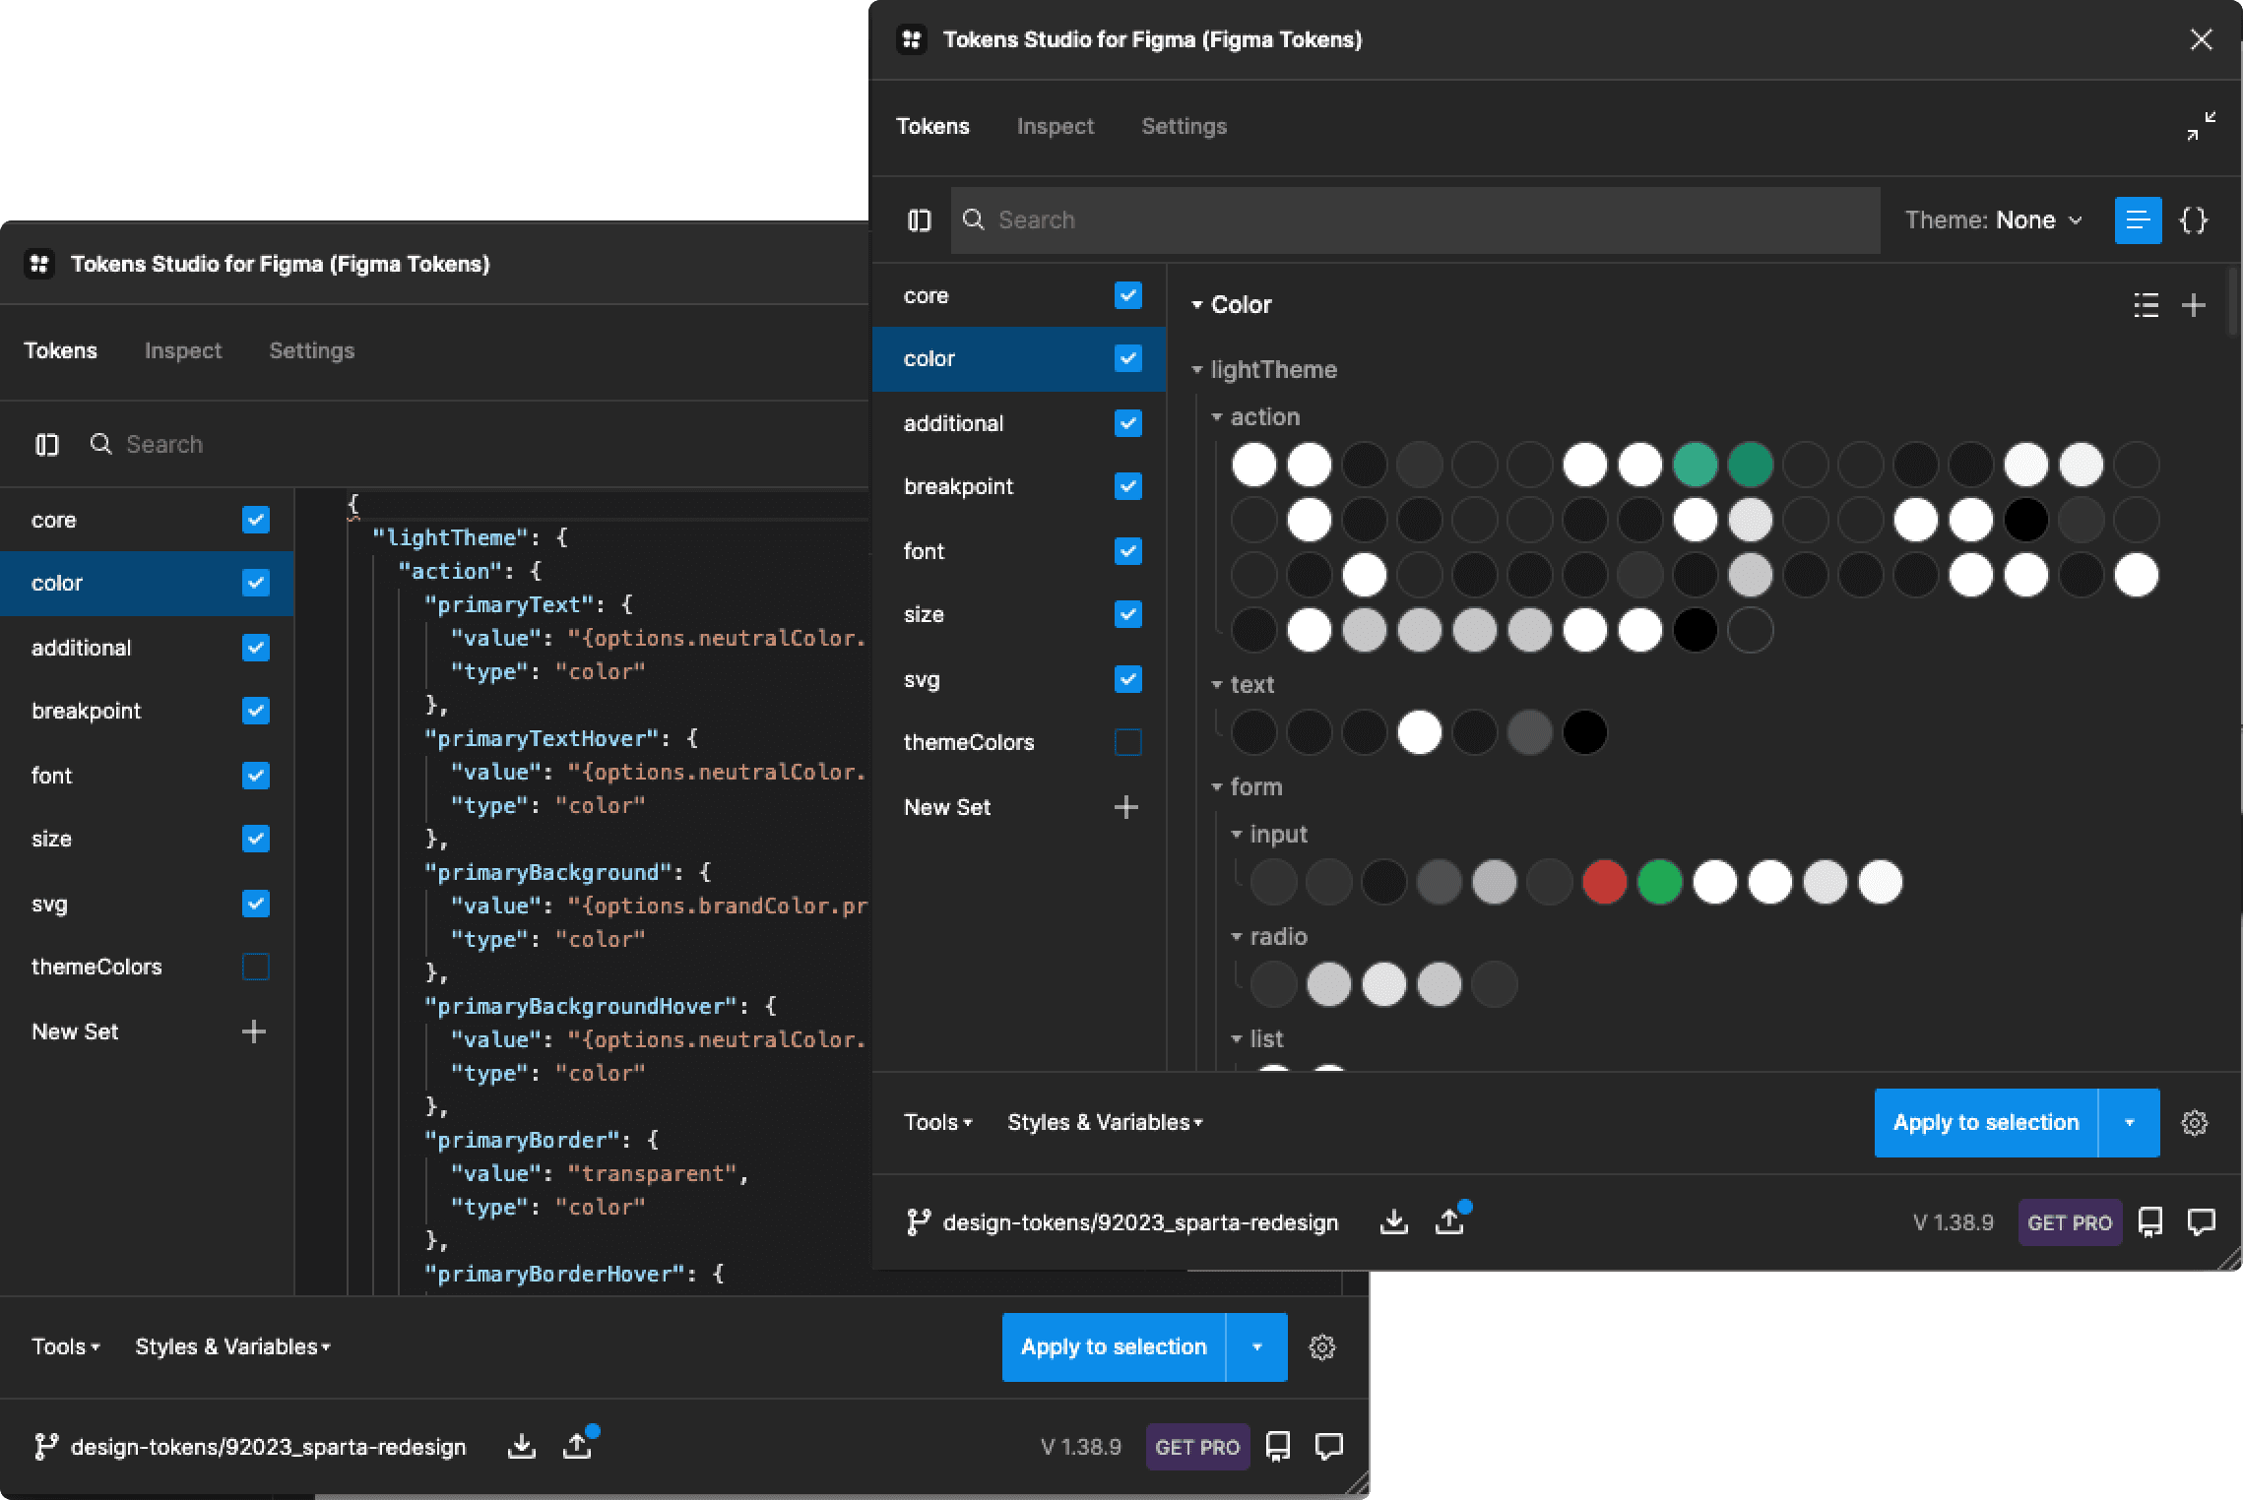
Task: Open Styles & Variables menu in front window
Action: 1105,1123
